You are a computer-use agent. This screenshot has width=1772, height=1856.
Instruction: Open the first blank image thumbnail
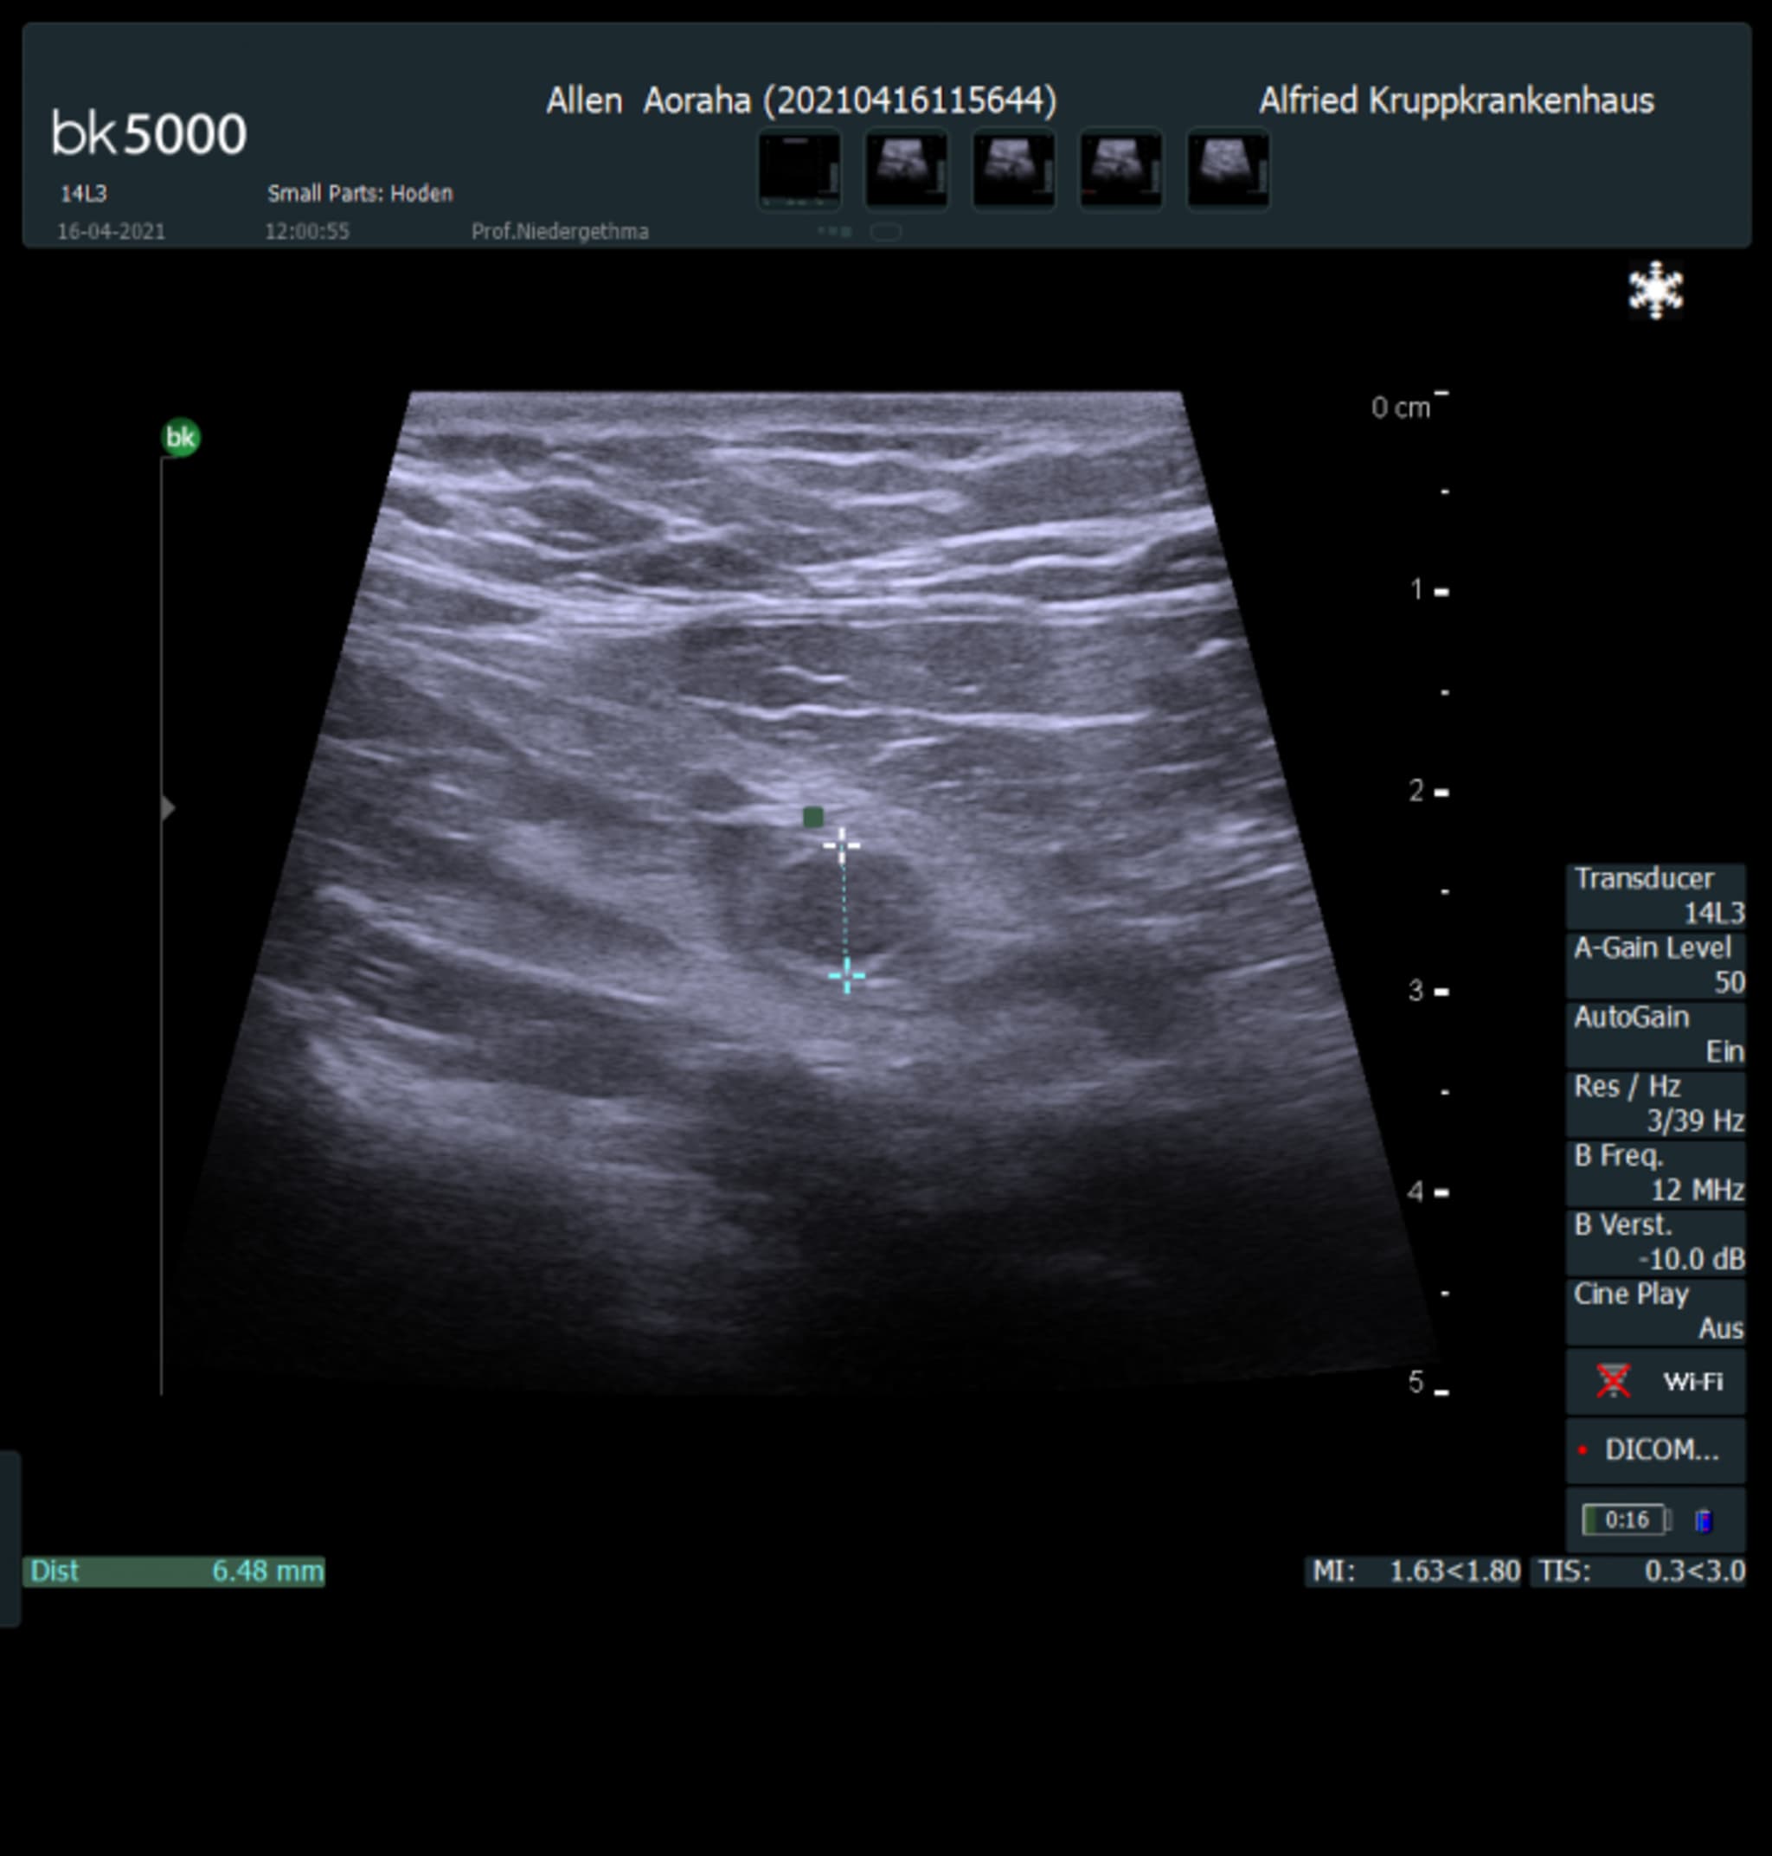799,170
